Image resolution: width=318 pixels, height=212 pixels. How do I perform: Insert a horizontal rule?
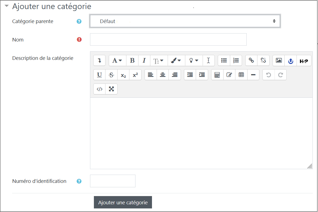click(x=253, y=74)
